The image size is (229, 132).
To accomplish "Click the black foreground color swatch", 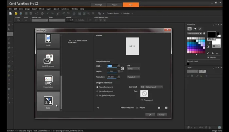I will [211, 35].
